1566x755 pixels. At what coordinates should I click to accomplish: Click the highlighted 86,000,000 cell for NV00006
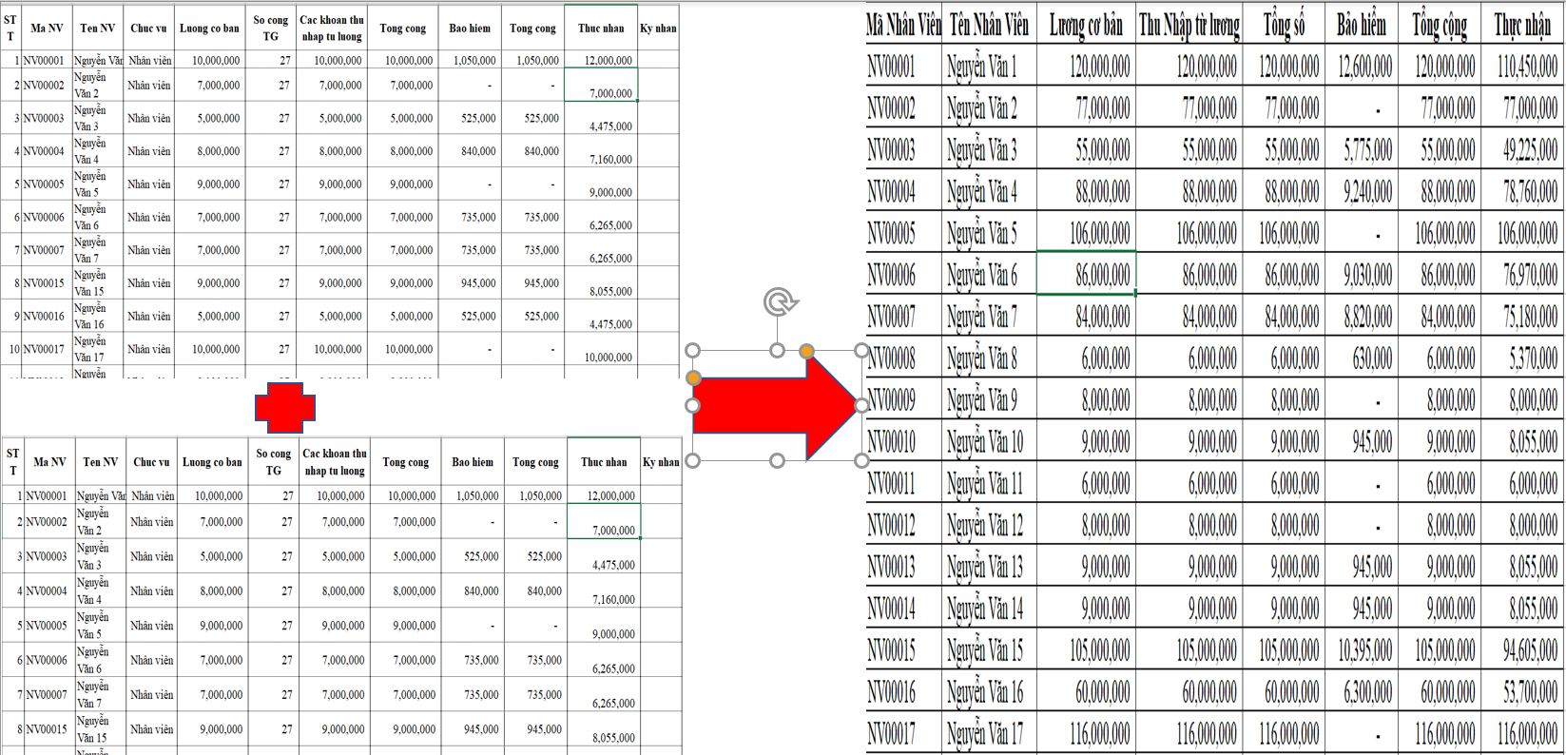(1085, 275)
